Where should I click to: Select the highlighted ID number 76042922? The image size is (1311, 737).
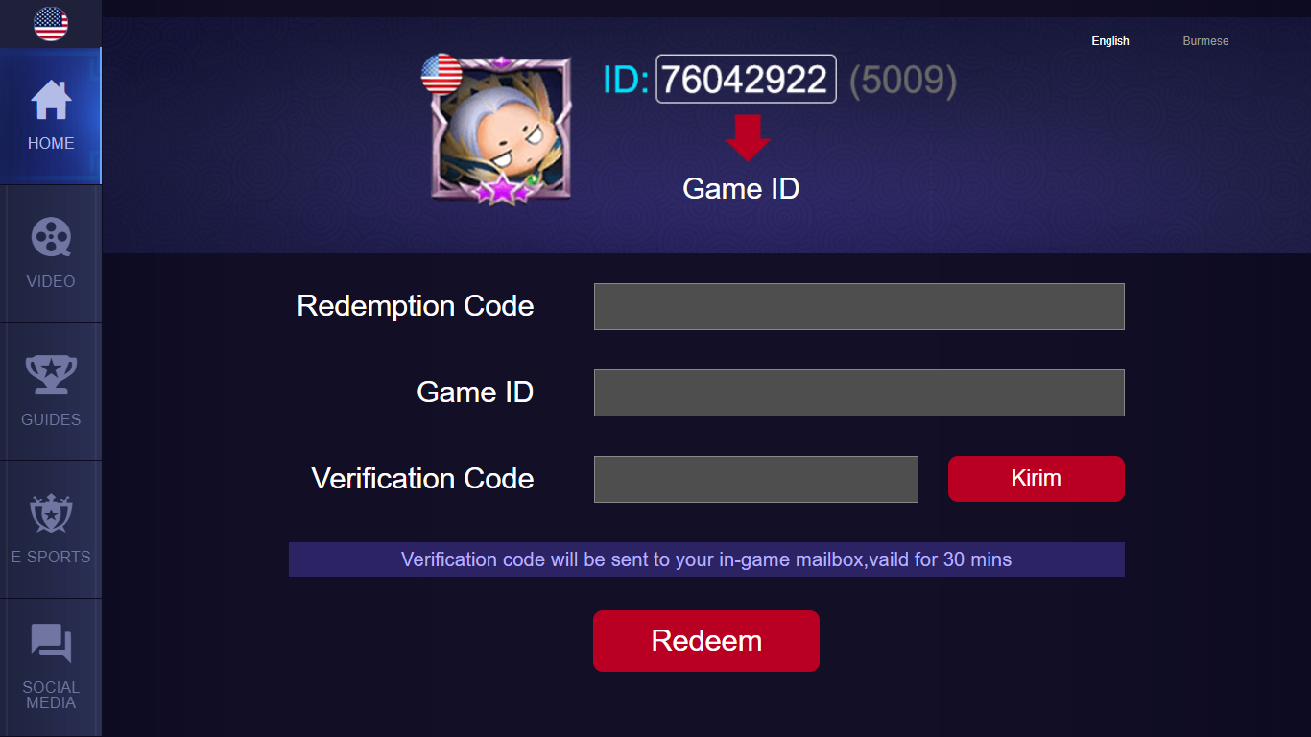point(746,79)
